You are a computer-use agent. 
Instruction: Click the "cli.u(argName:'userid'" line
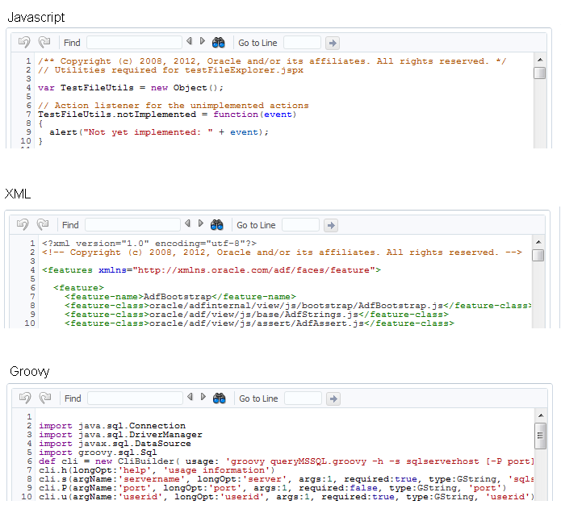[x=287, y=497]
